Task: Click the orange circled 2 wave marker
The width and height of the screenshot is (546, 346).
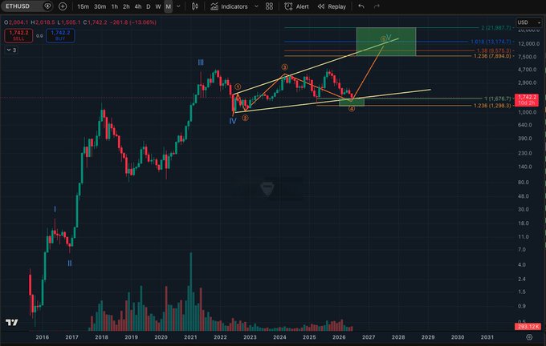Action: click(x=245, y=118)
